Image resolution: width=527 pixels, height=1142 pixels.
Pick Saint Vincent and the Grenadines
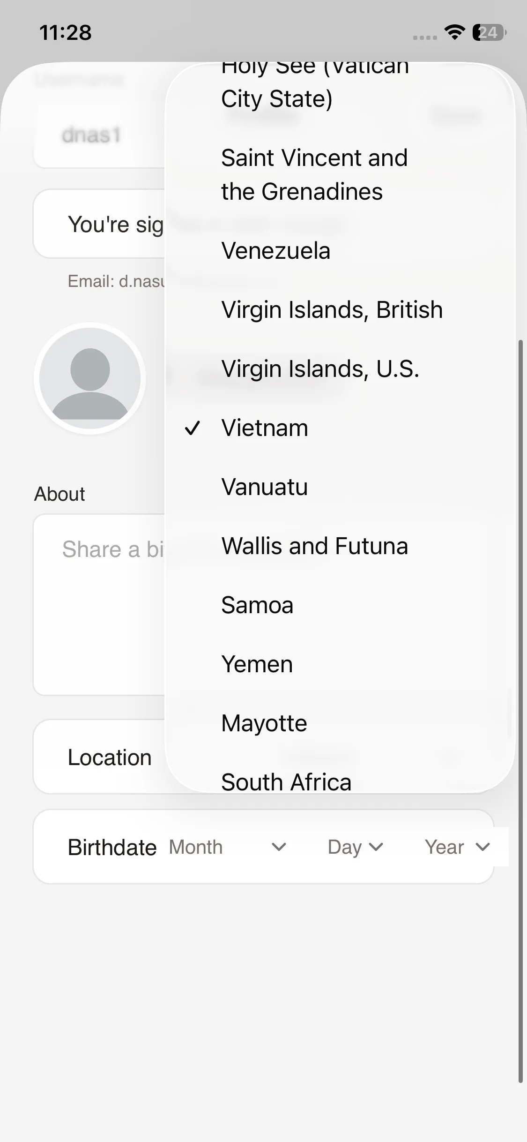(x=314, y=174)
